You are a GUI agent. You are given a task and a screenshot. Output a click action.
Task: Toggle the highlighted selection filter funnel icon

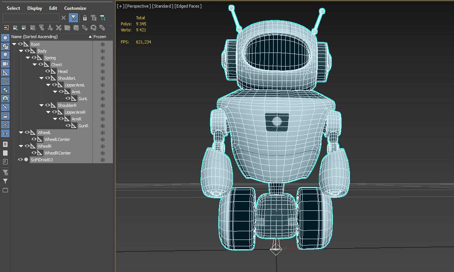(x=73, y=18)
